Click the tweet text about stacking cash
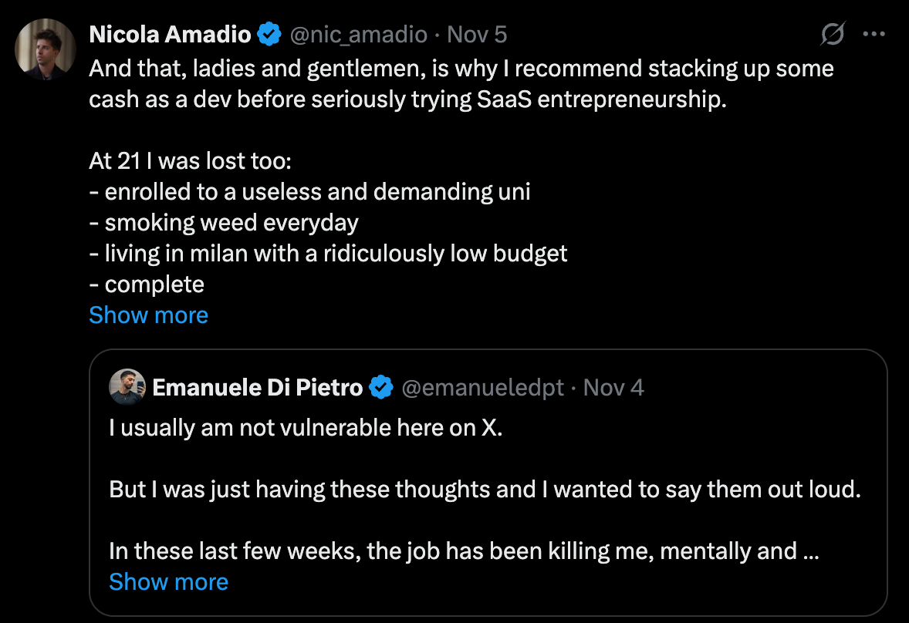The image size is (909, 623). click(x=461, y=69)
